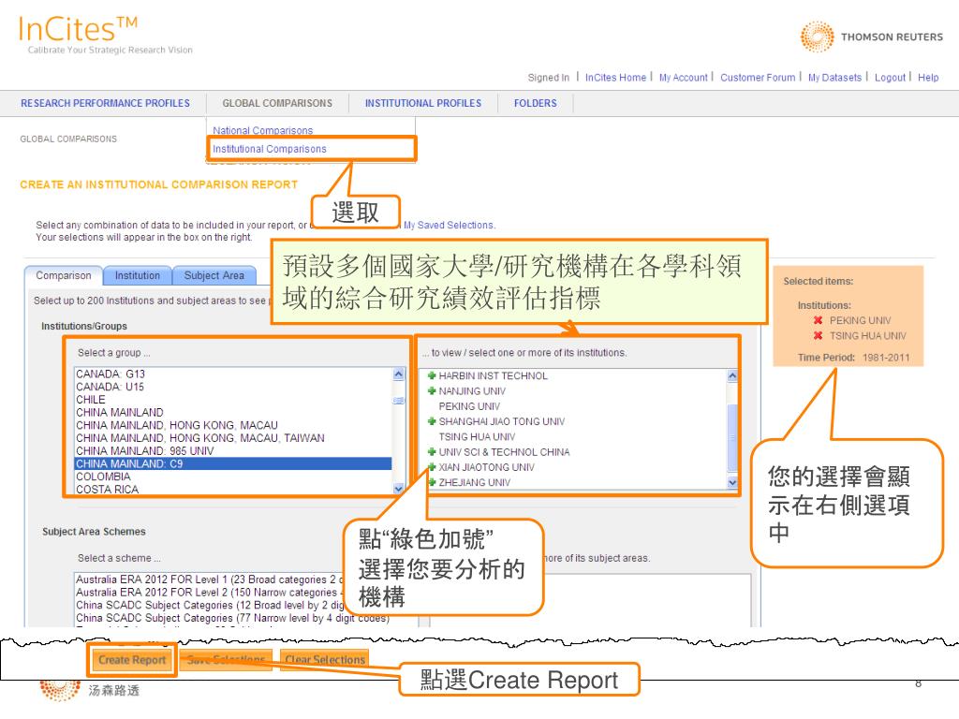959x719 pixels.
Task: Select CHINA MAINLAND, HONG KONG, MACAU group
Action: pyautogui.click(x=233, y=425)
